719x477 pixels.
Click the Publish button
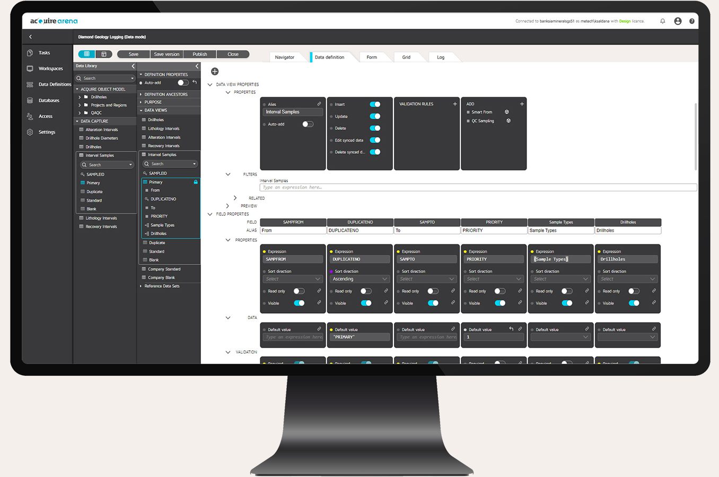point(200,54)
